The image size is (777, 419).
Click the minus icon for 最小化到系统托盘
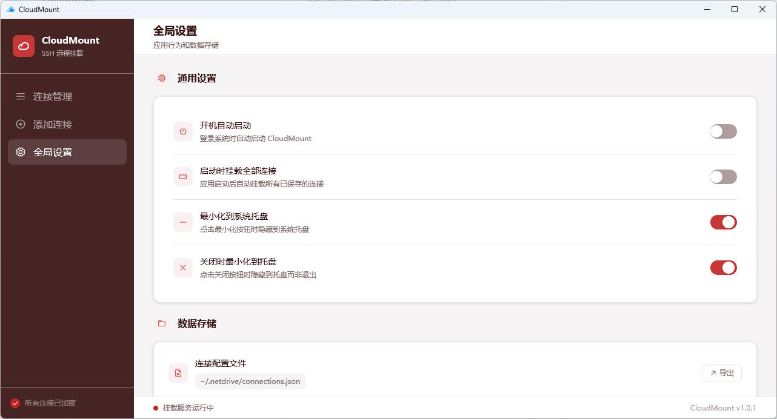point(183,222)
